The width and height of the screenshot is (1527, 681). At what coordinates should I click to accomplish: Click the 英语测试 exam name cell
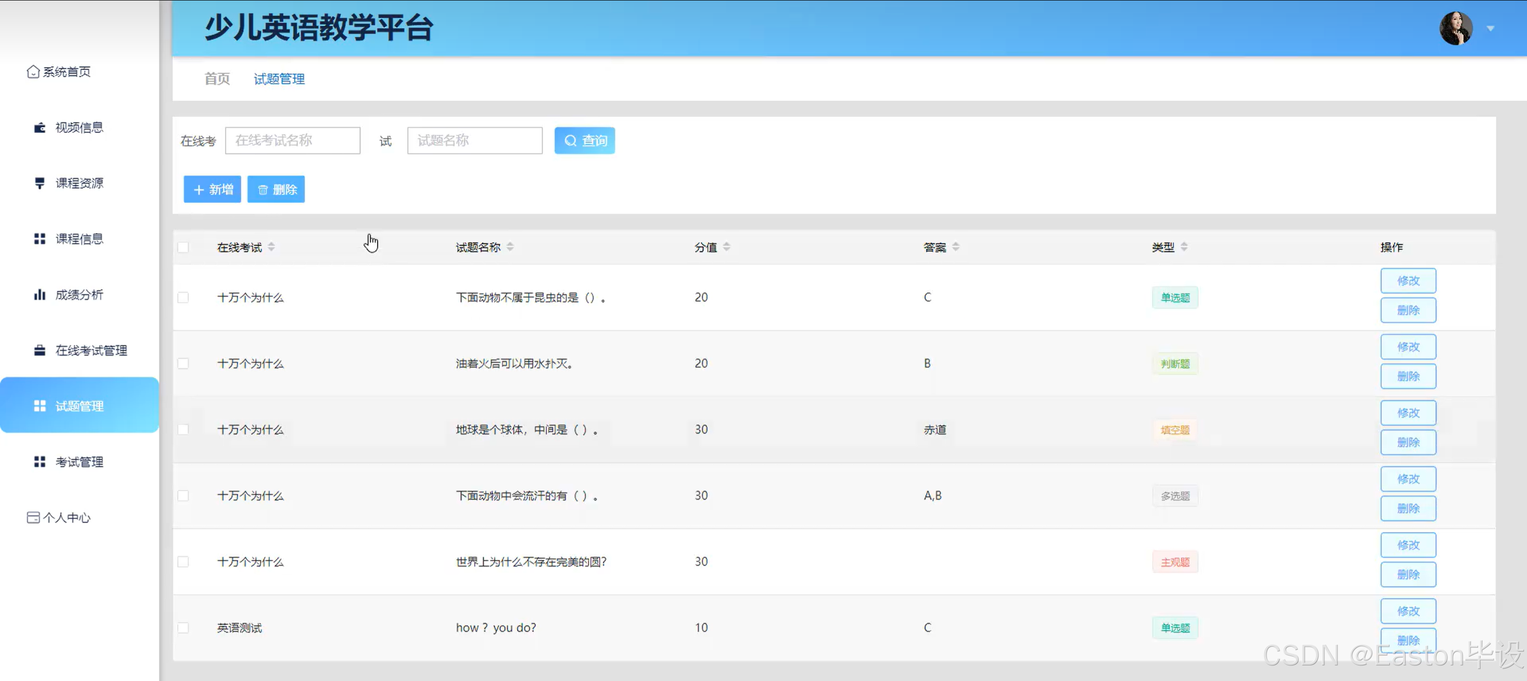(239, 628)
